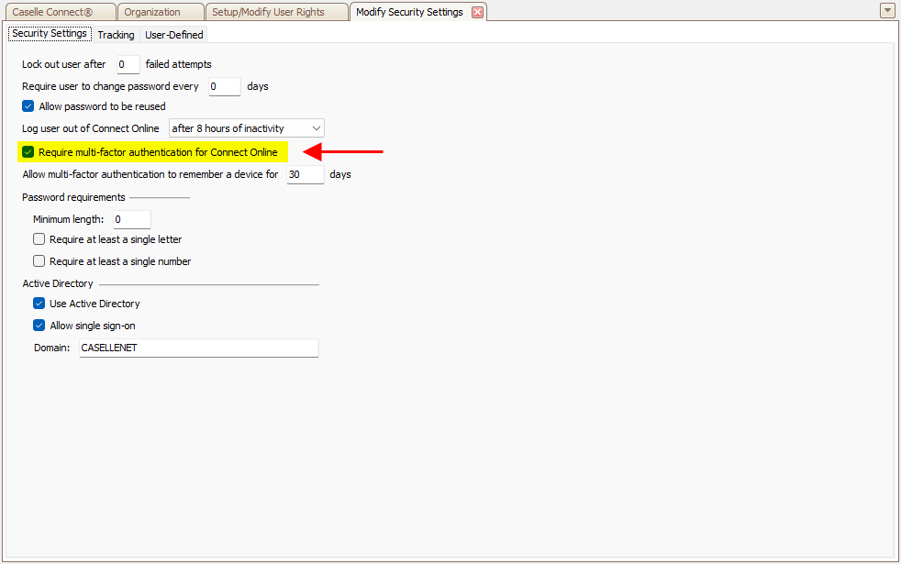Switch to the Caselle Connect tab

[57, 12]
